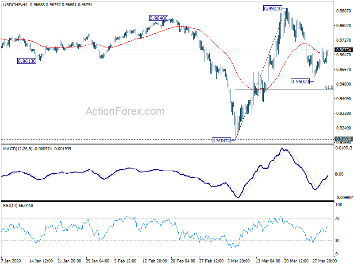Click the RSI axis level 100
The width and height of the screenshot is (354, 266).
[339, 205]
